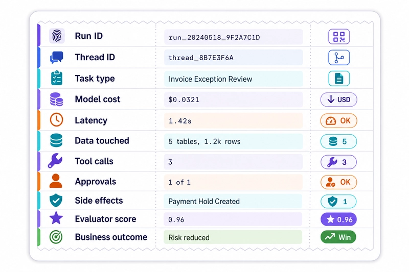Click the Business outcome row label
409x272 pixels.
pyautogui.click(x=111, y=237)
